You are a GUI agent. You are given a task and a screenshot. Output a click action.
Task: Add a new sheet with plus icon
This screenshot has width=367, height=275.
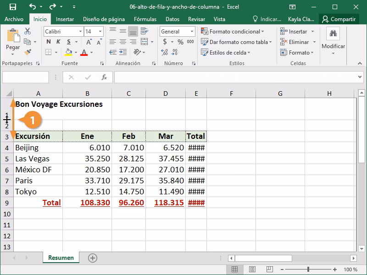point(93,258)
